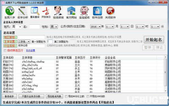The width and height of the screenshot is (169, 106).
Task: Sort by the 主体五行 column header
Action: tap(81, 58)
